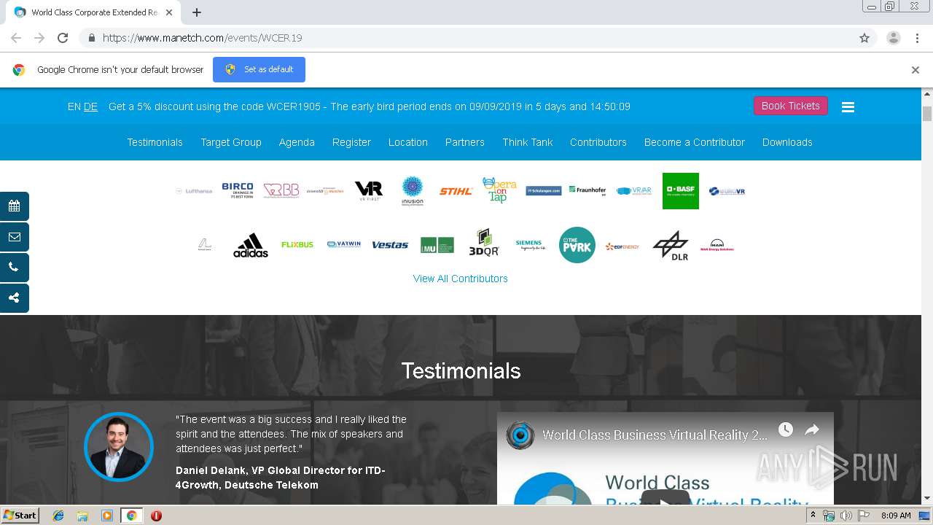The width and height of the screenshot is (933, 525).
Task: Go to Target Group section
Action: tap(231, 142)
